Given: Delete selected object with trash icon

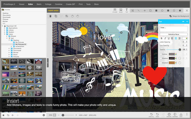Looking at the screenshot, I should click(50, 16).
